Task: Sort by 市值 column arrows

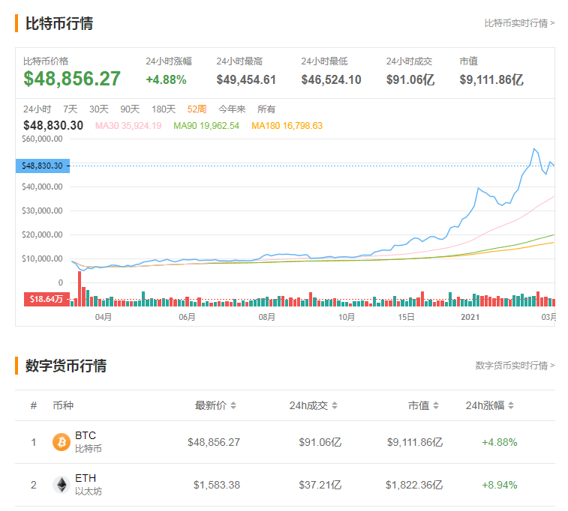Action: tap(436, 405)
